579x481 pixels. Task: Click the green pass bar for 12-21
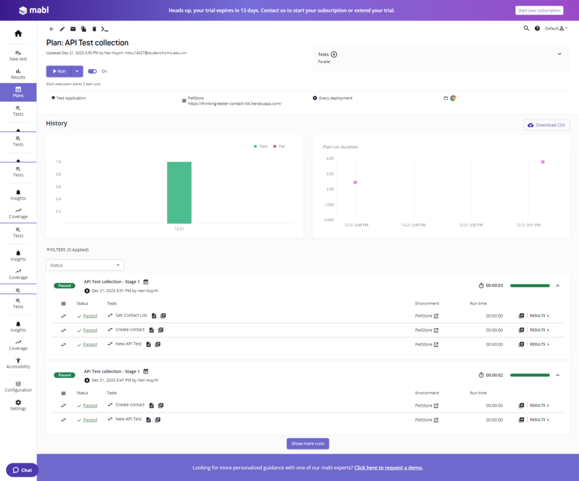(179, 192)
